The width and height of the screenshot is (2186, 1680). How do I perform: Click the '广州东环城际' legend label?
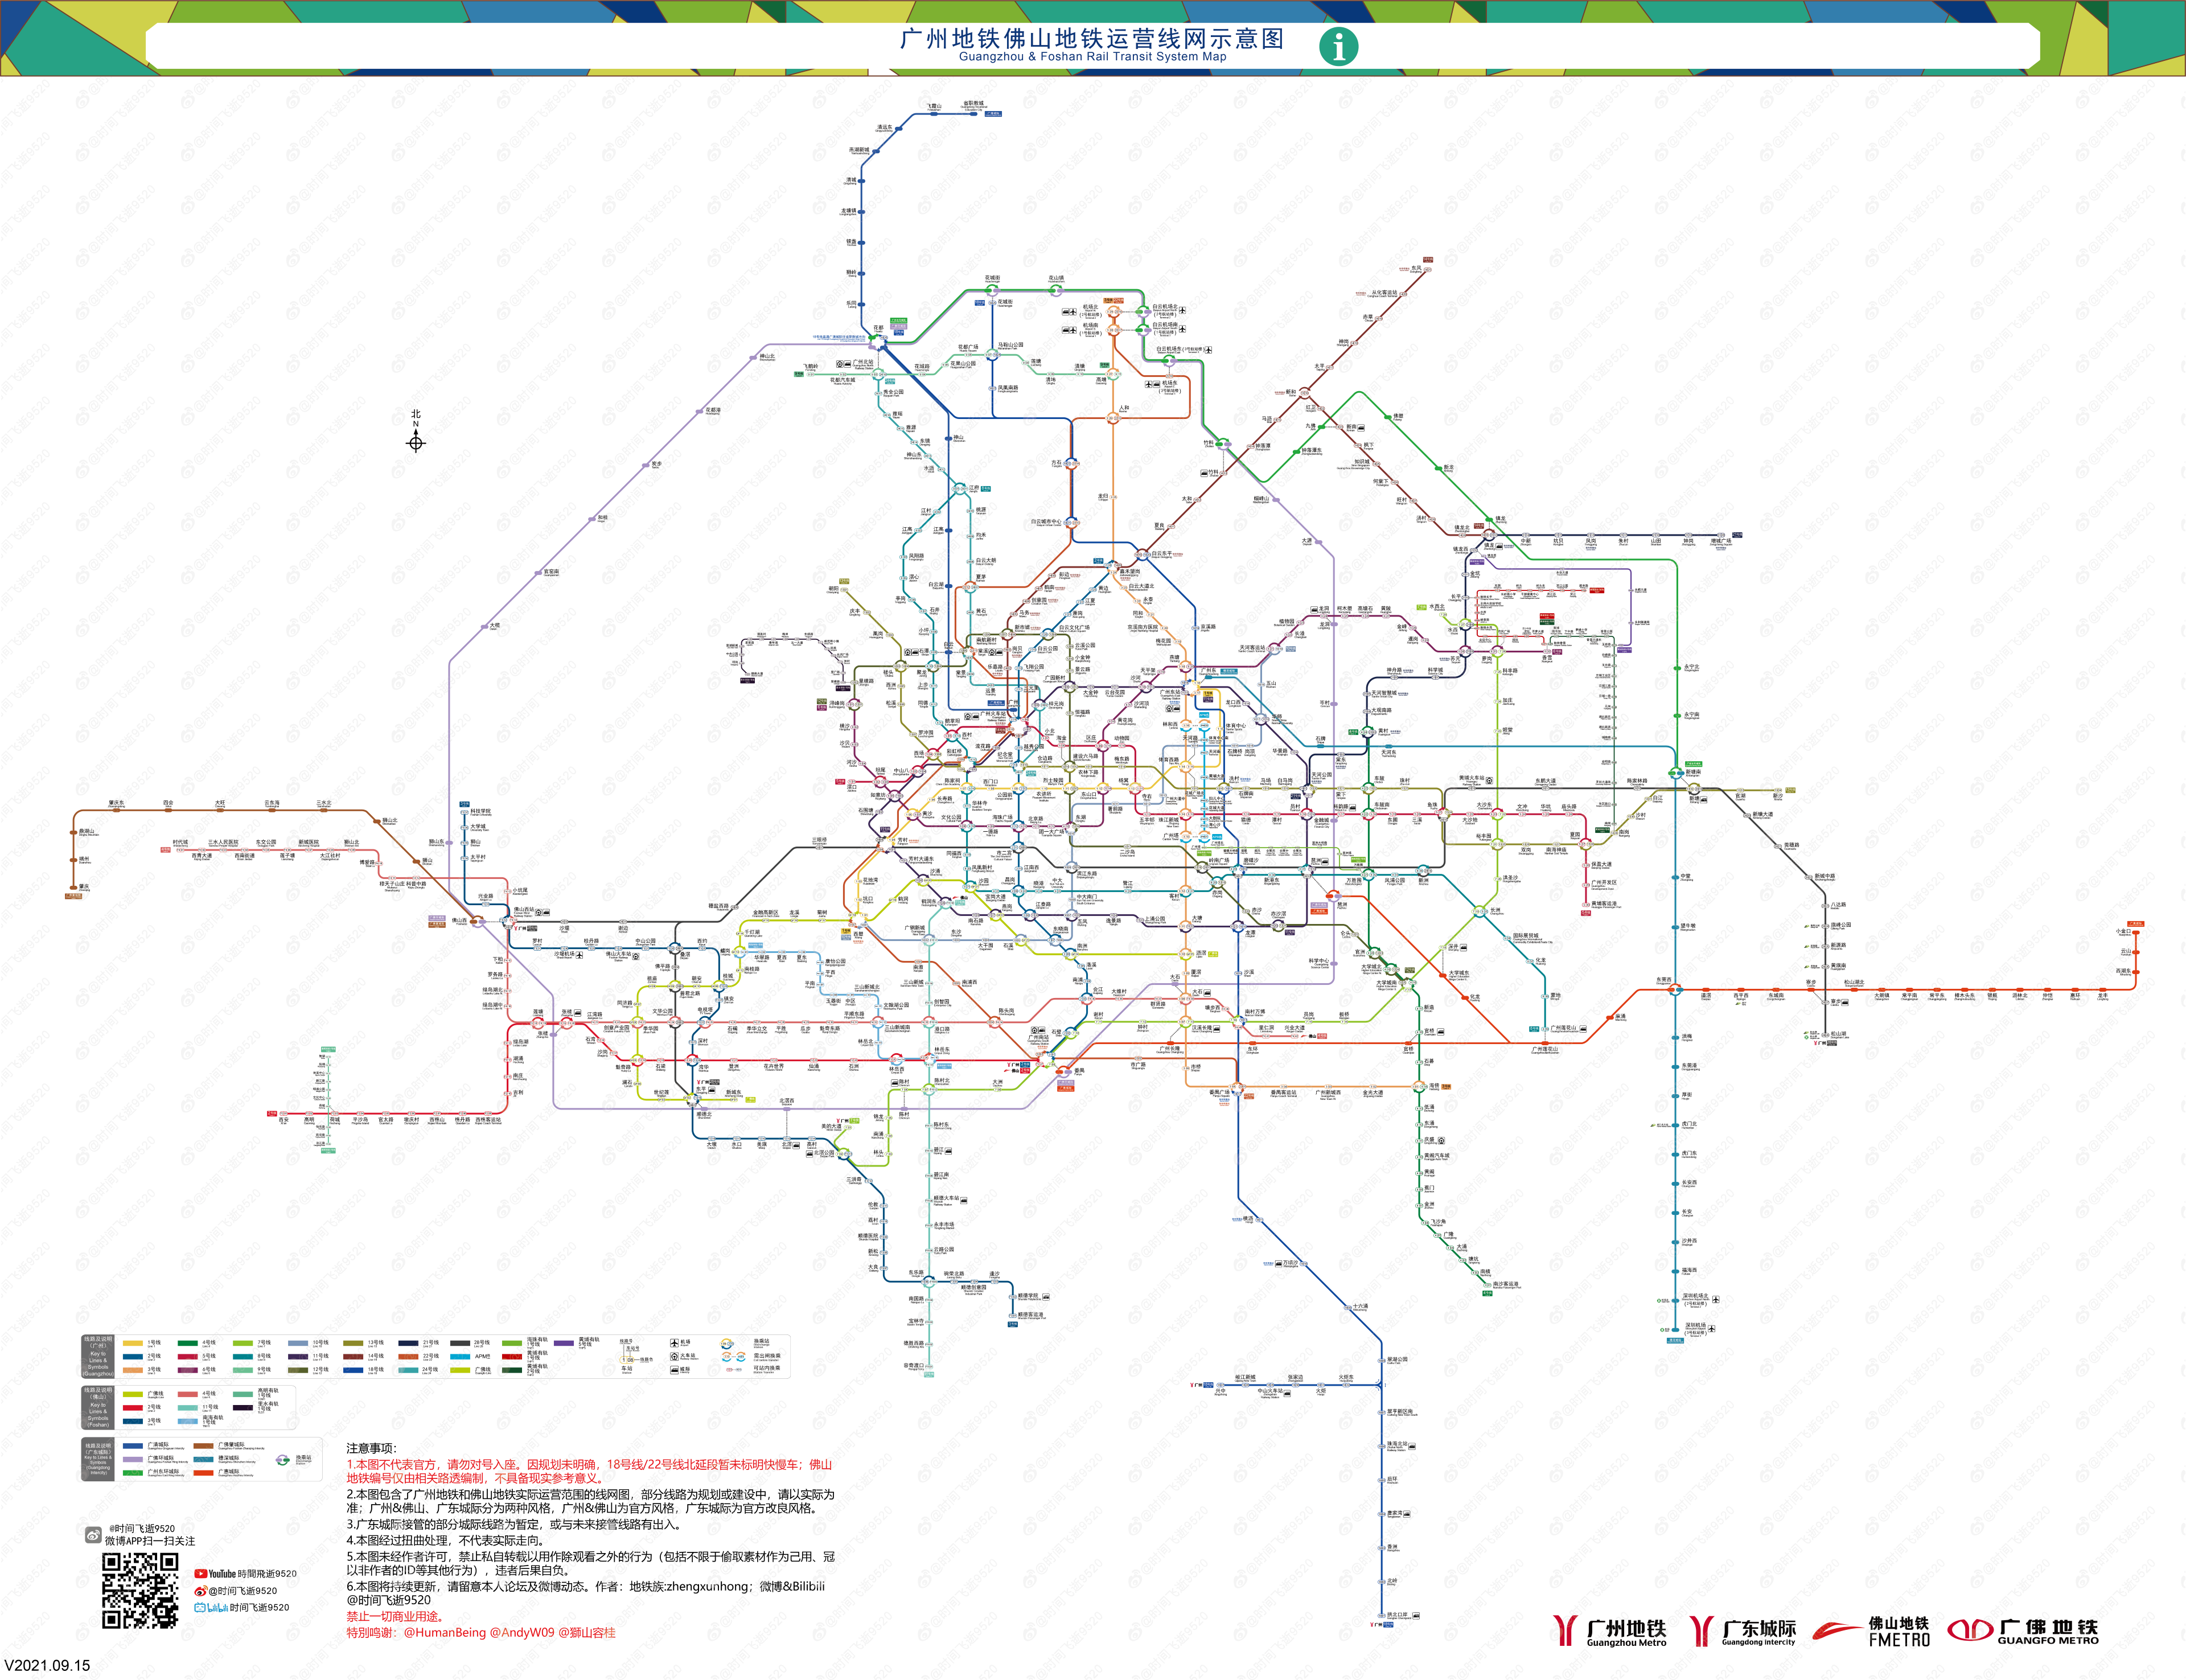coord(164,1472)
